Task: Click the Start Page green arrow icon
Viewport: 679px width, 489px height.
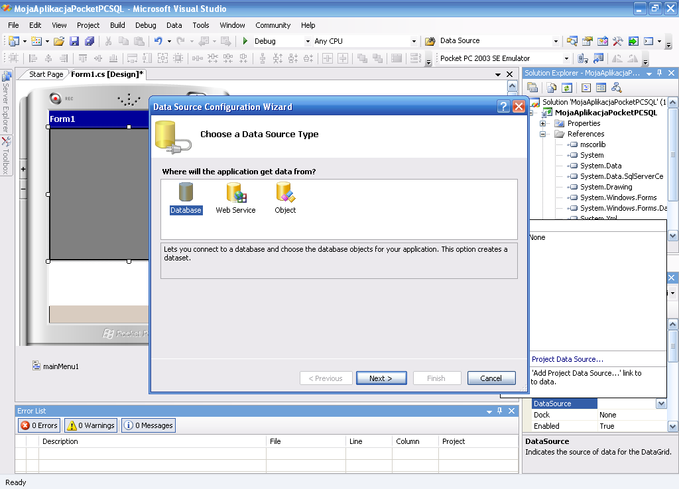Action: point(633,41)
